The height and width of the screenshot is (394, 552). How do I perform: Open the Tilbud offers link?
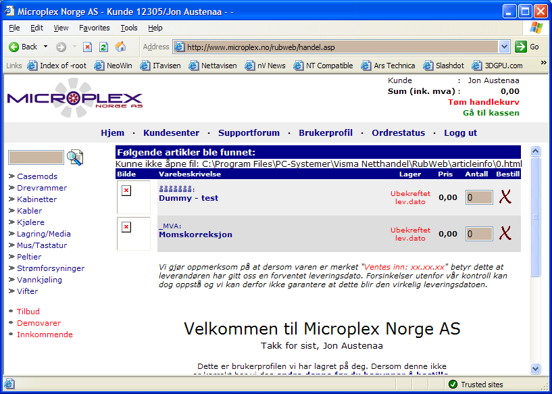click(28, 312)
